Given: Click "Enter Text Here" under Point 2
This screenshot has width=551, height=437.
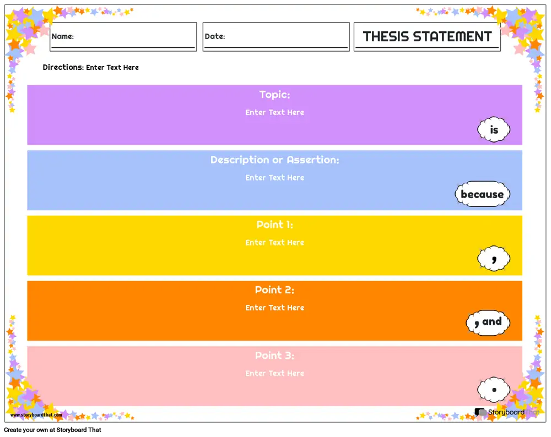Looking at the screenshot, I should pos(274,308).
